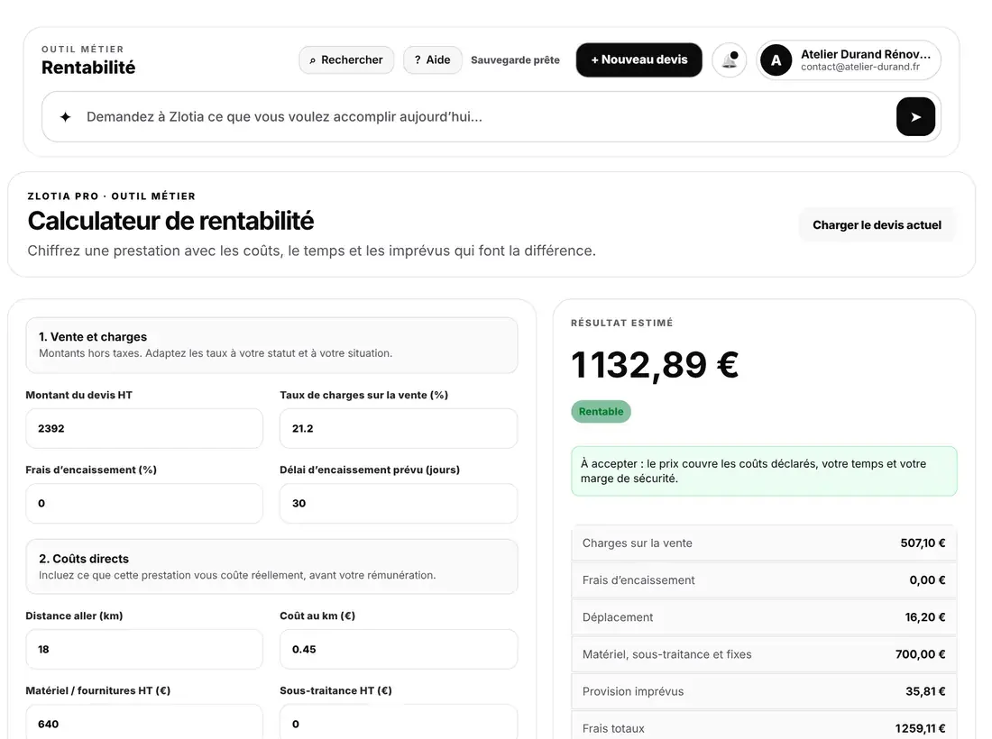Click the RÉSULTAT ESTIMÉ label
Image resolution: width=992 pixels, height=739 pixels.
click(x=622, y=323)
